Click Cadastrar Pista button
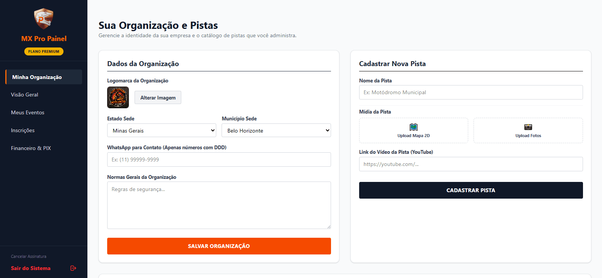This screenshot has width=602, height=278. [x=471, y=190]
